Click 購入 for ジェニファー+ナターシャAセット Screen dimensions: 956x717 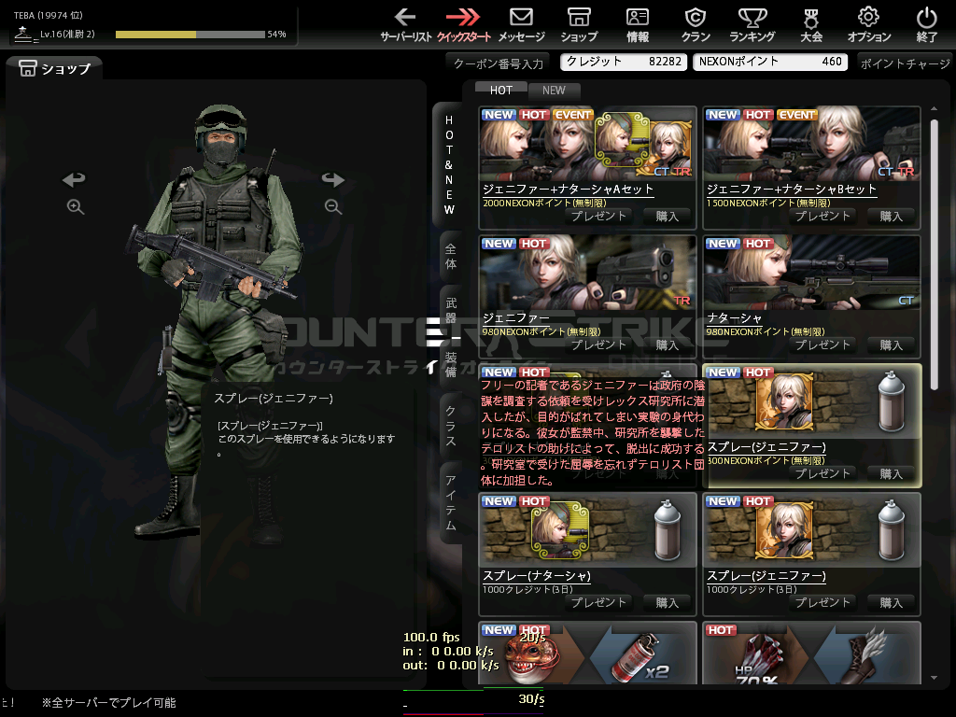click(x=667, y=217)
